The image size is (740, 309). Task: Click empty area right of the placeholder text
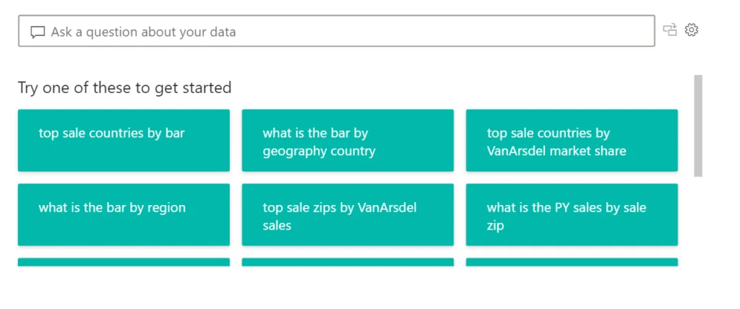pyautogui.click(x=444, y=31)
